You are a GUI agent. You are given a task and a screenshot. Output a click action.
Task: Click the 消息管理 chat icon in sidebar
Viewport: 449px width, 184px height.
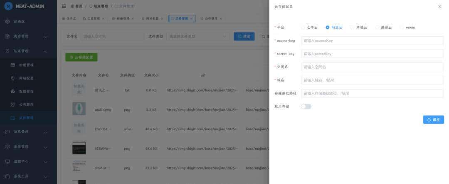[8, 132]
